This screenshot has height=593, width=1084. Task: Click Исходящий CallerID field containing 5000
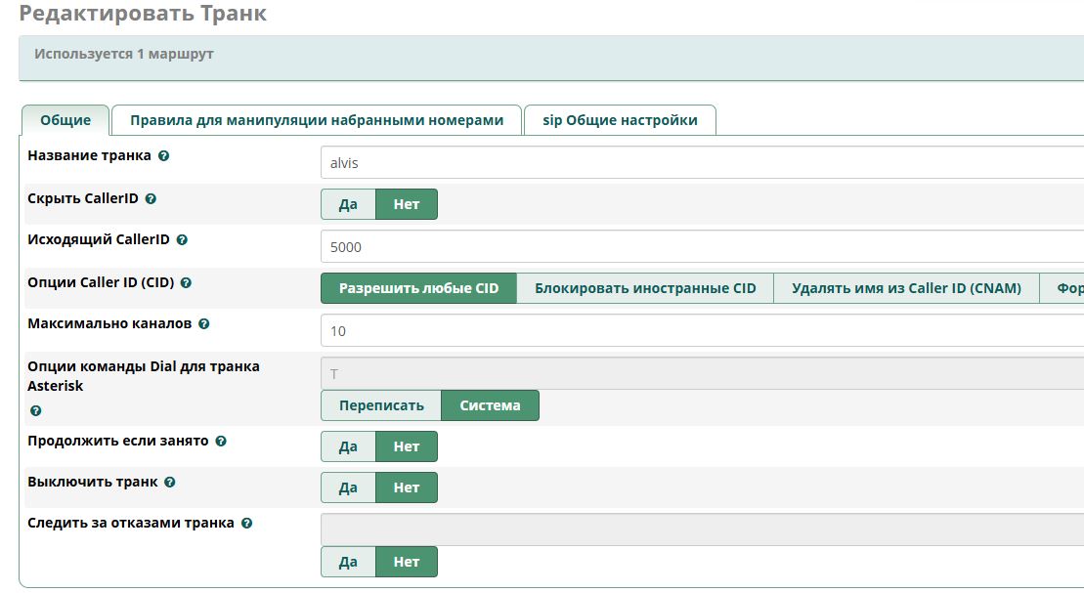[703, 247]
